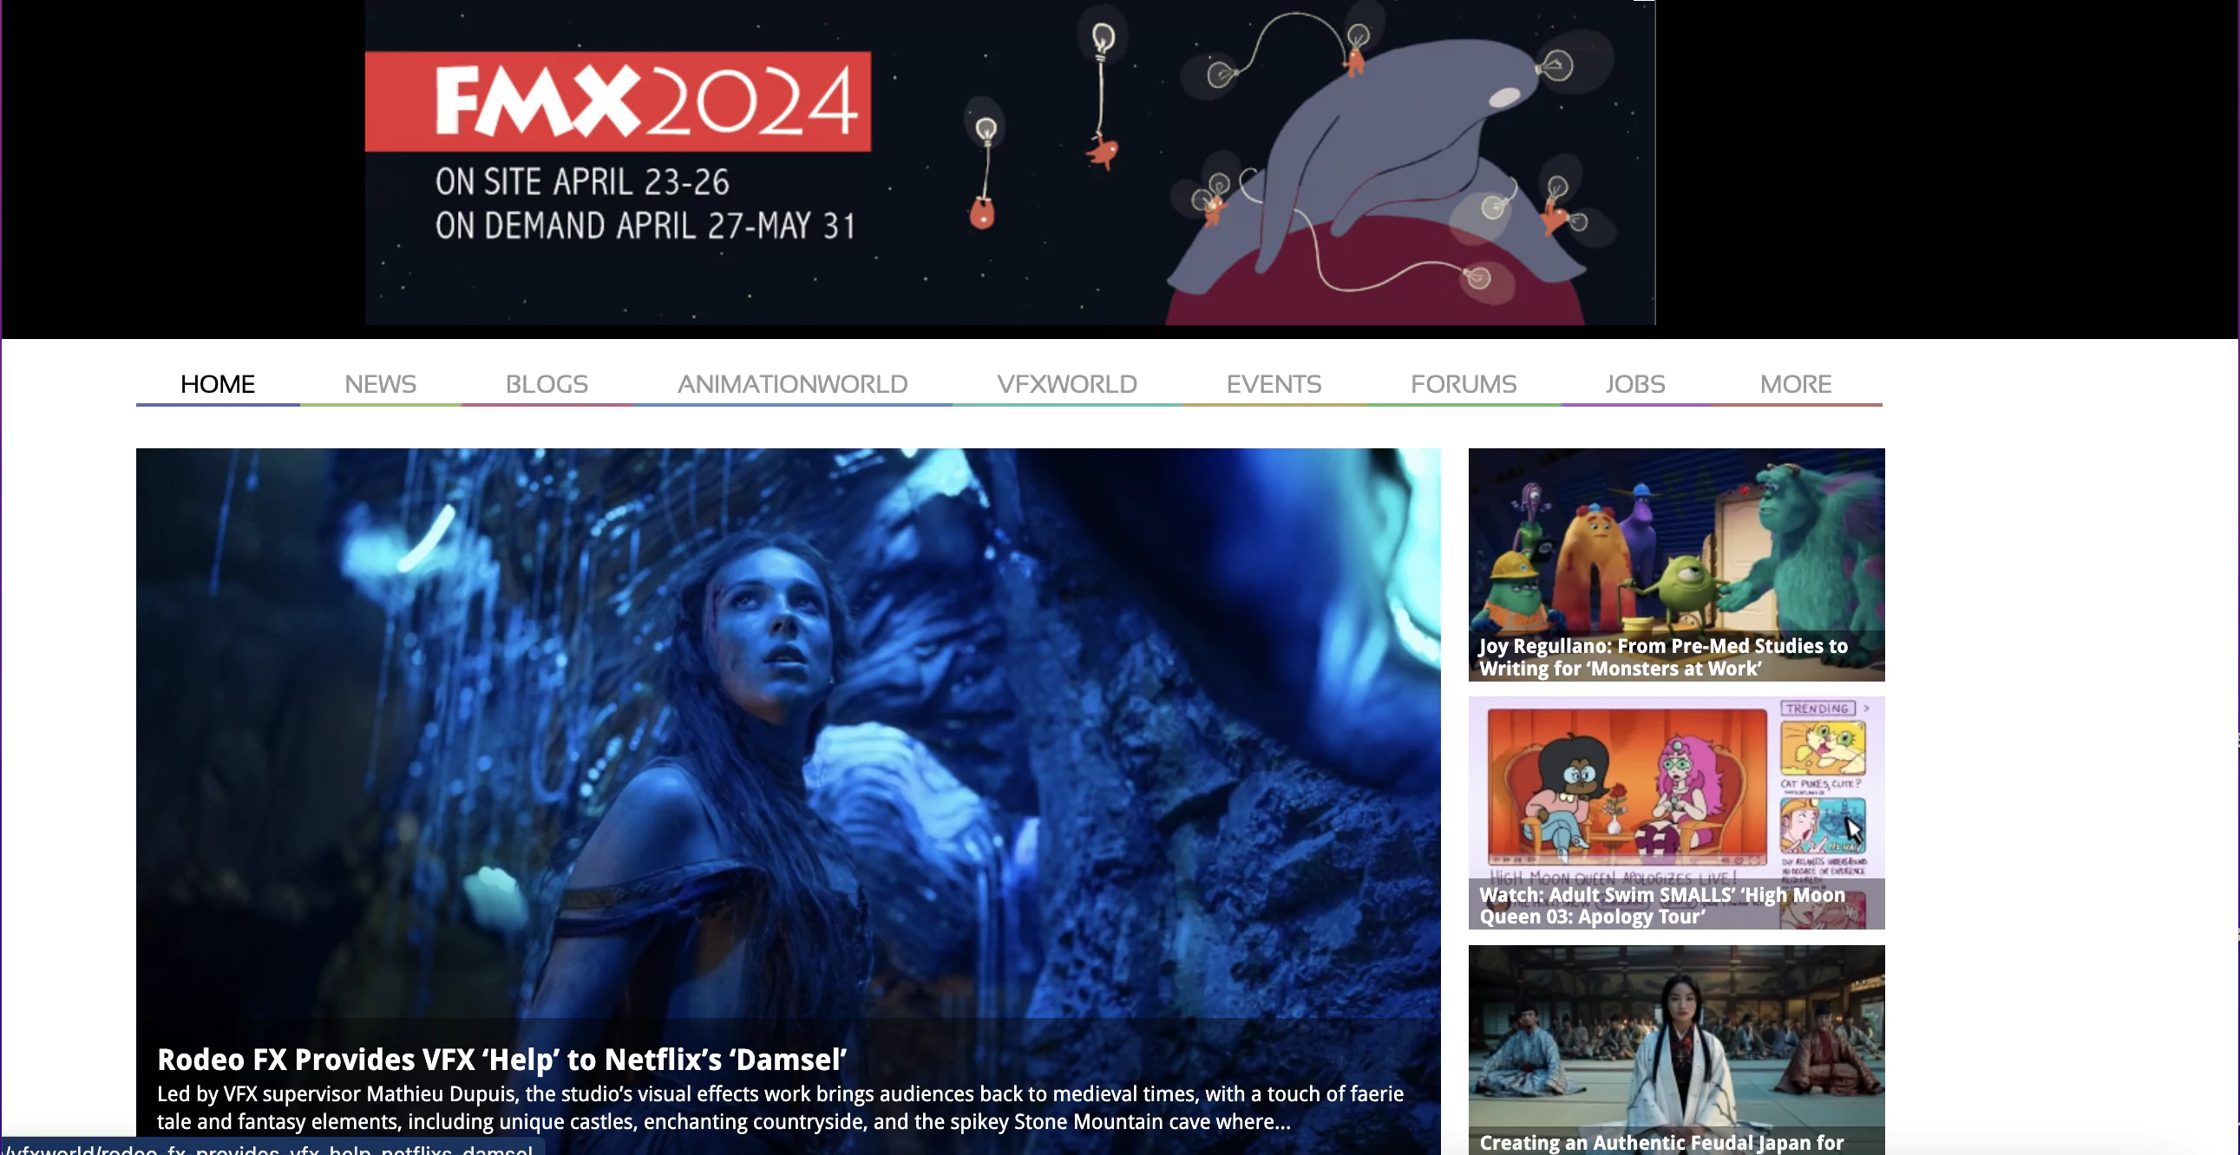Open the 'Creating an Authentic Feudal Japan' article
The height and width of the screenshot is (1155, 2240).
click(x=1660, y=1142)
